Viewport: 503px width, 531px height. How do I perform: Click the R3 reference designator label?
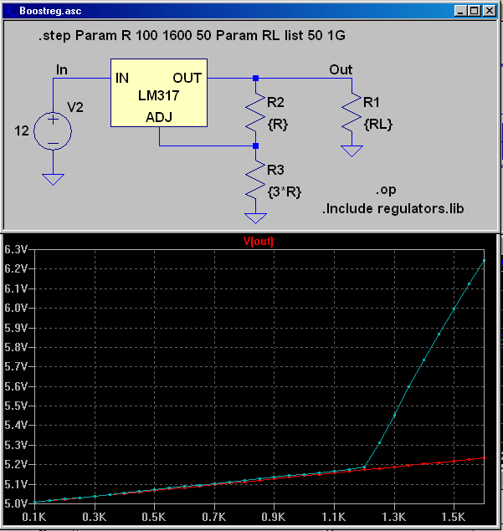(x=275, y=170)
